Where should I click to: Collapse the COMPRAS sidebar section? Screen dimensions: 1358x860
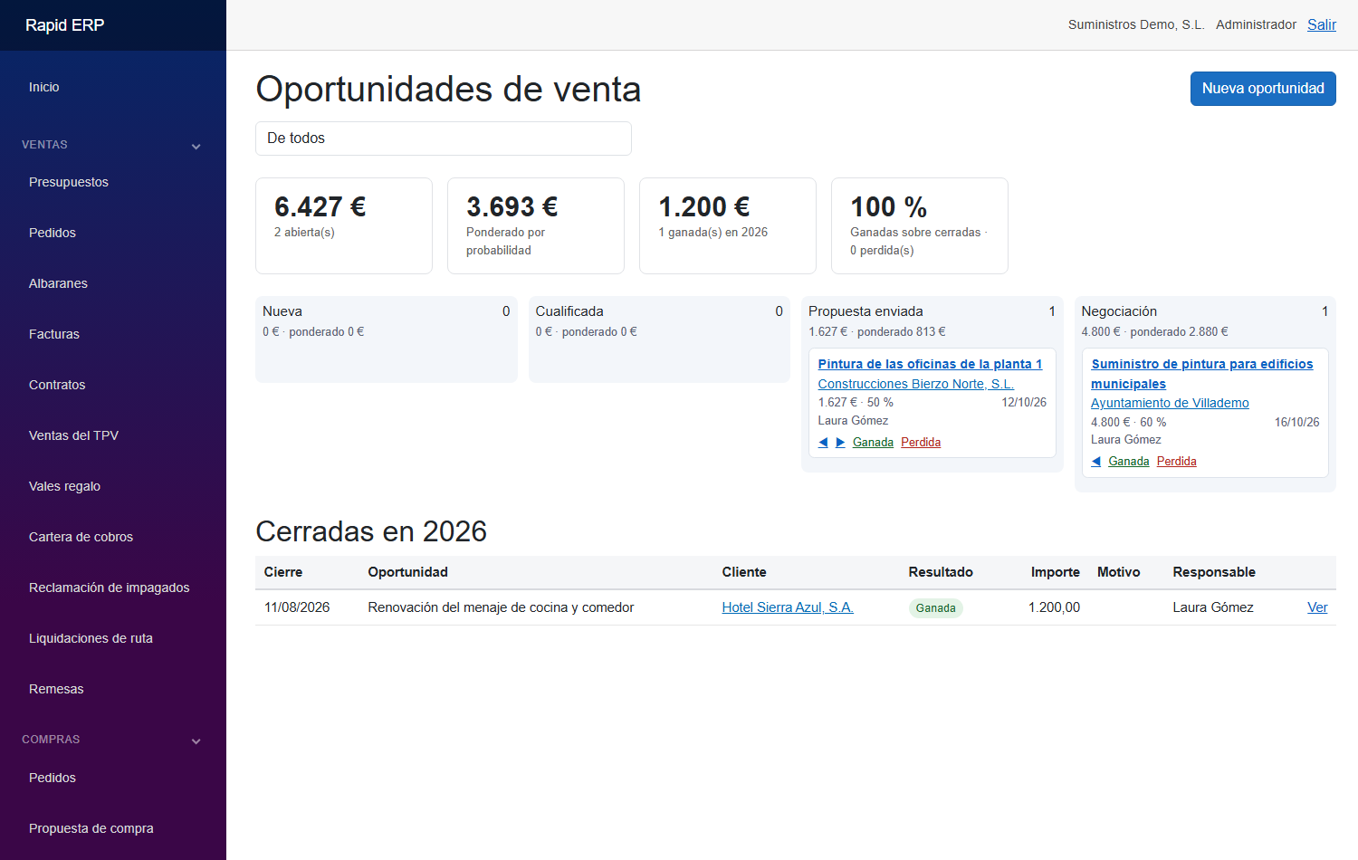tap(196, 741)
